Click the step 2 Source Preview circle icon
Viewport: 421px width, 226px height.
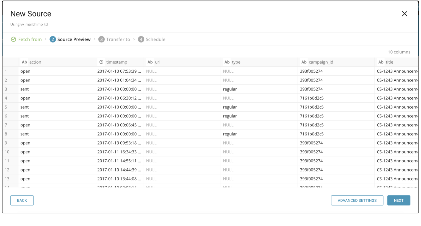(52, 39)
